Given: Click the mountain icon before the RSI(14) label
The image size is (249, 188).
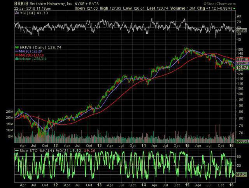Looking at the screenshot, I should point(17,13).
